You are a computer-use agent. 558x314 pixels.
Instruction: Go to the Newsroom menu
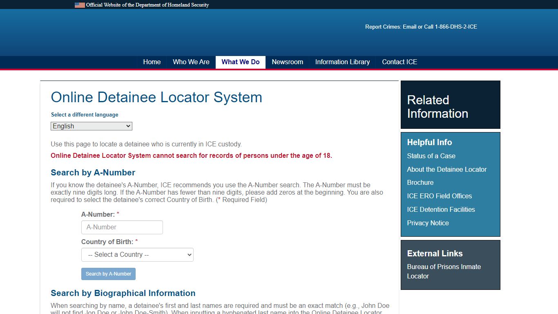tap(288, 62)
